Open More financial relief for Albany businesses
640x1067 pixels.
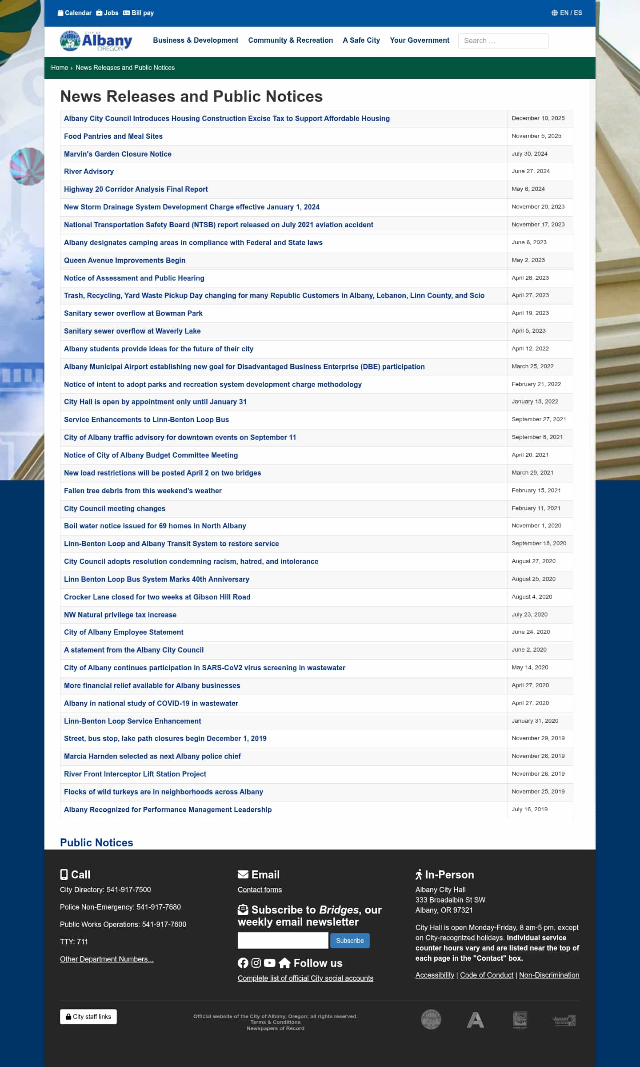point(152,686)
